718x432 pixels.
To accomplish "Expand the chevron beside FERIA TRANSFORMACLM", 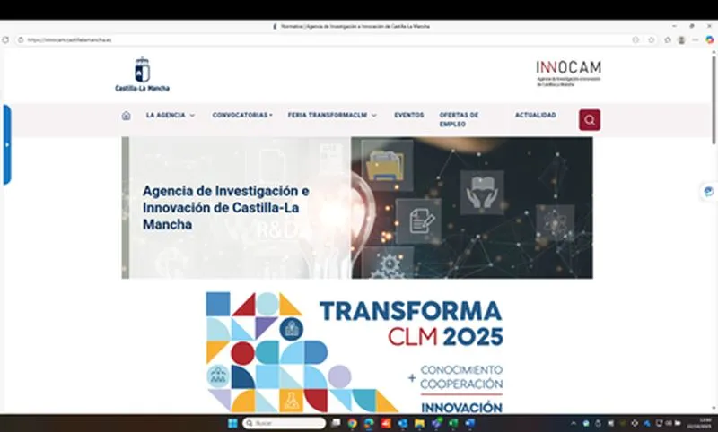I will tap(374, 116).
